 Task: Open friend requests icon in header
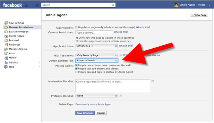[x=26, y=5]
